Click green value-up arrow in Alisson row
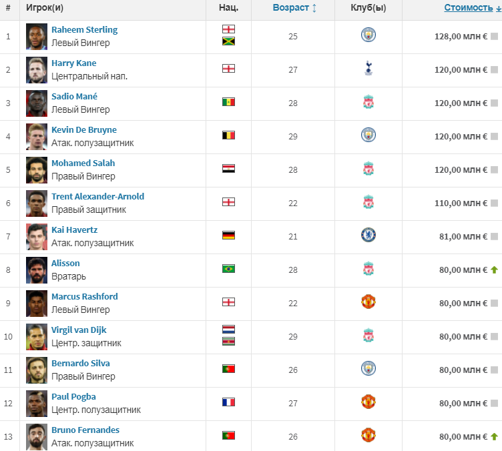 pos(495,270)
